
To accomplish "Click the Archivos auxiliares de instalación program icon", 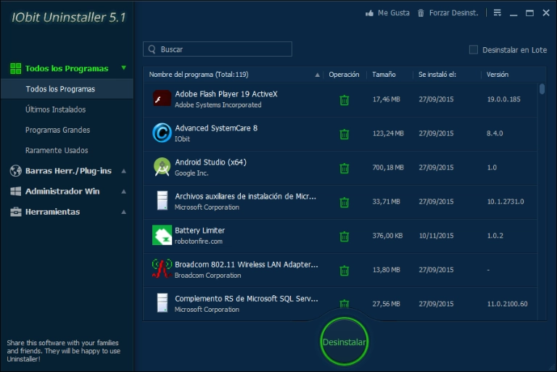I will pyautogui.click(x=162, y=200).
